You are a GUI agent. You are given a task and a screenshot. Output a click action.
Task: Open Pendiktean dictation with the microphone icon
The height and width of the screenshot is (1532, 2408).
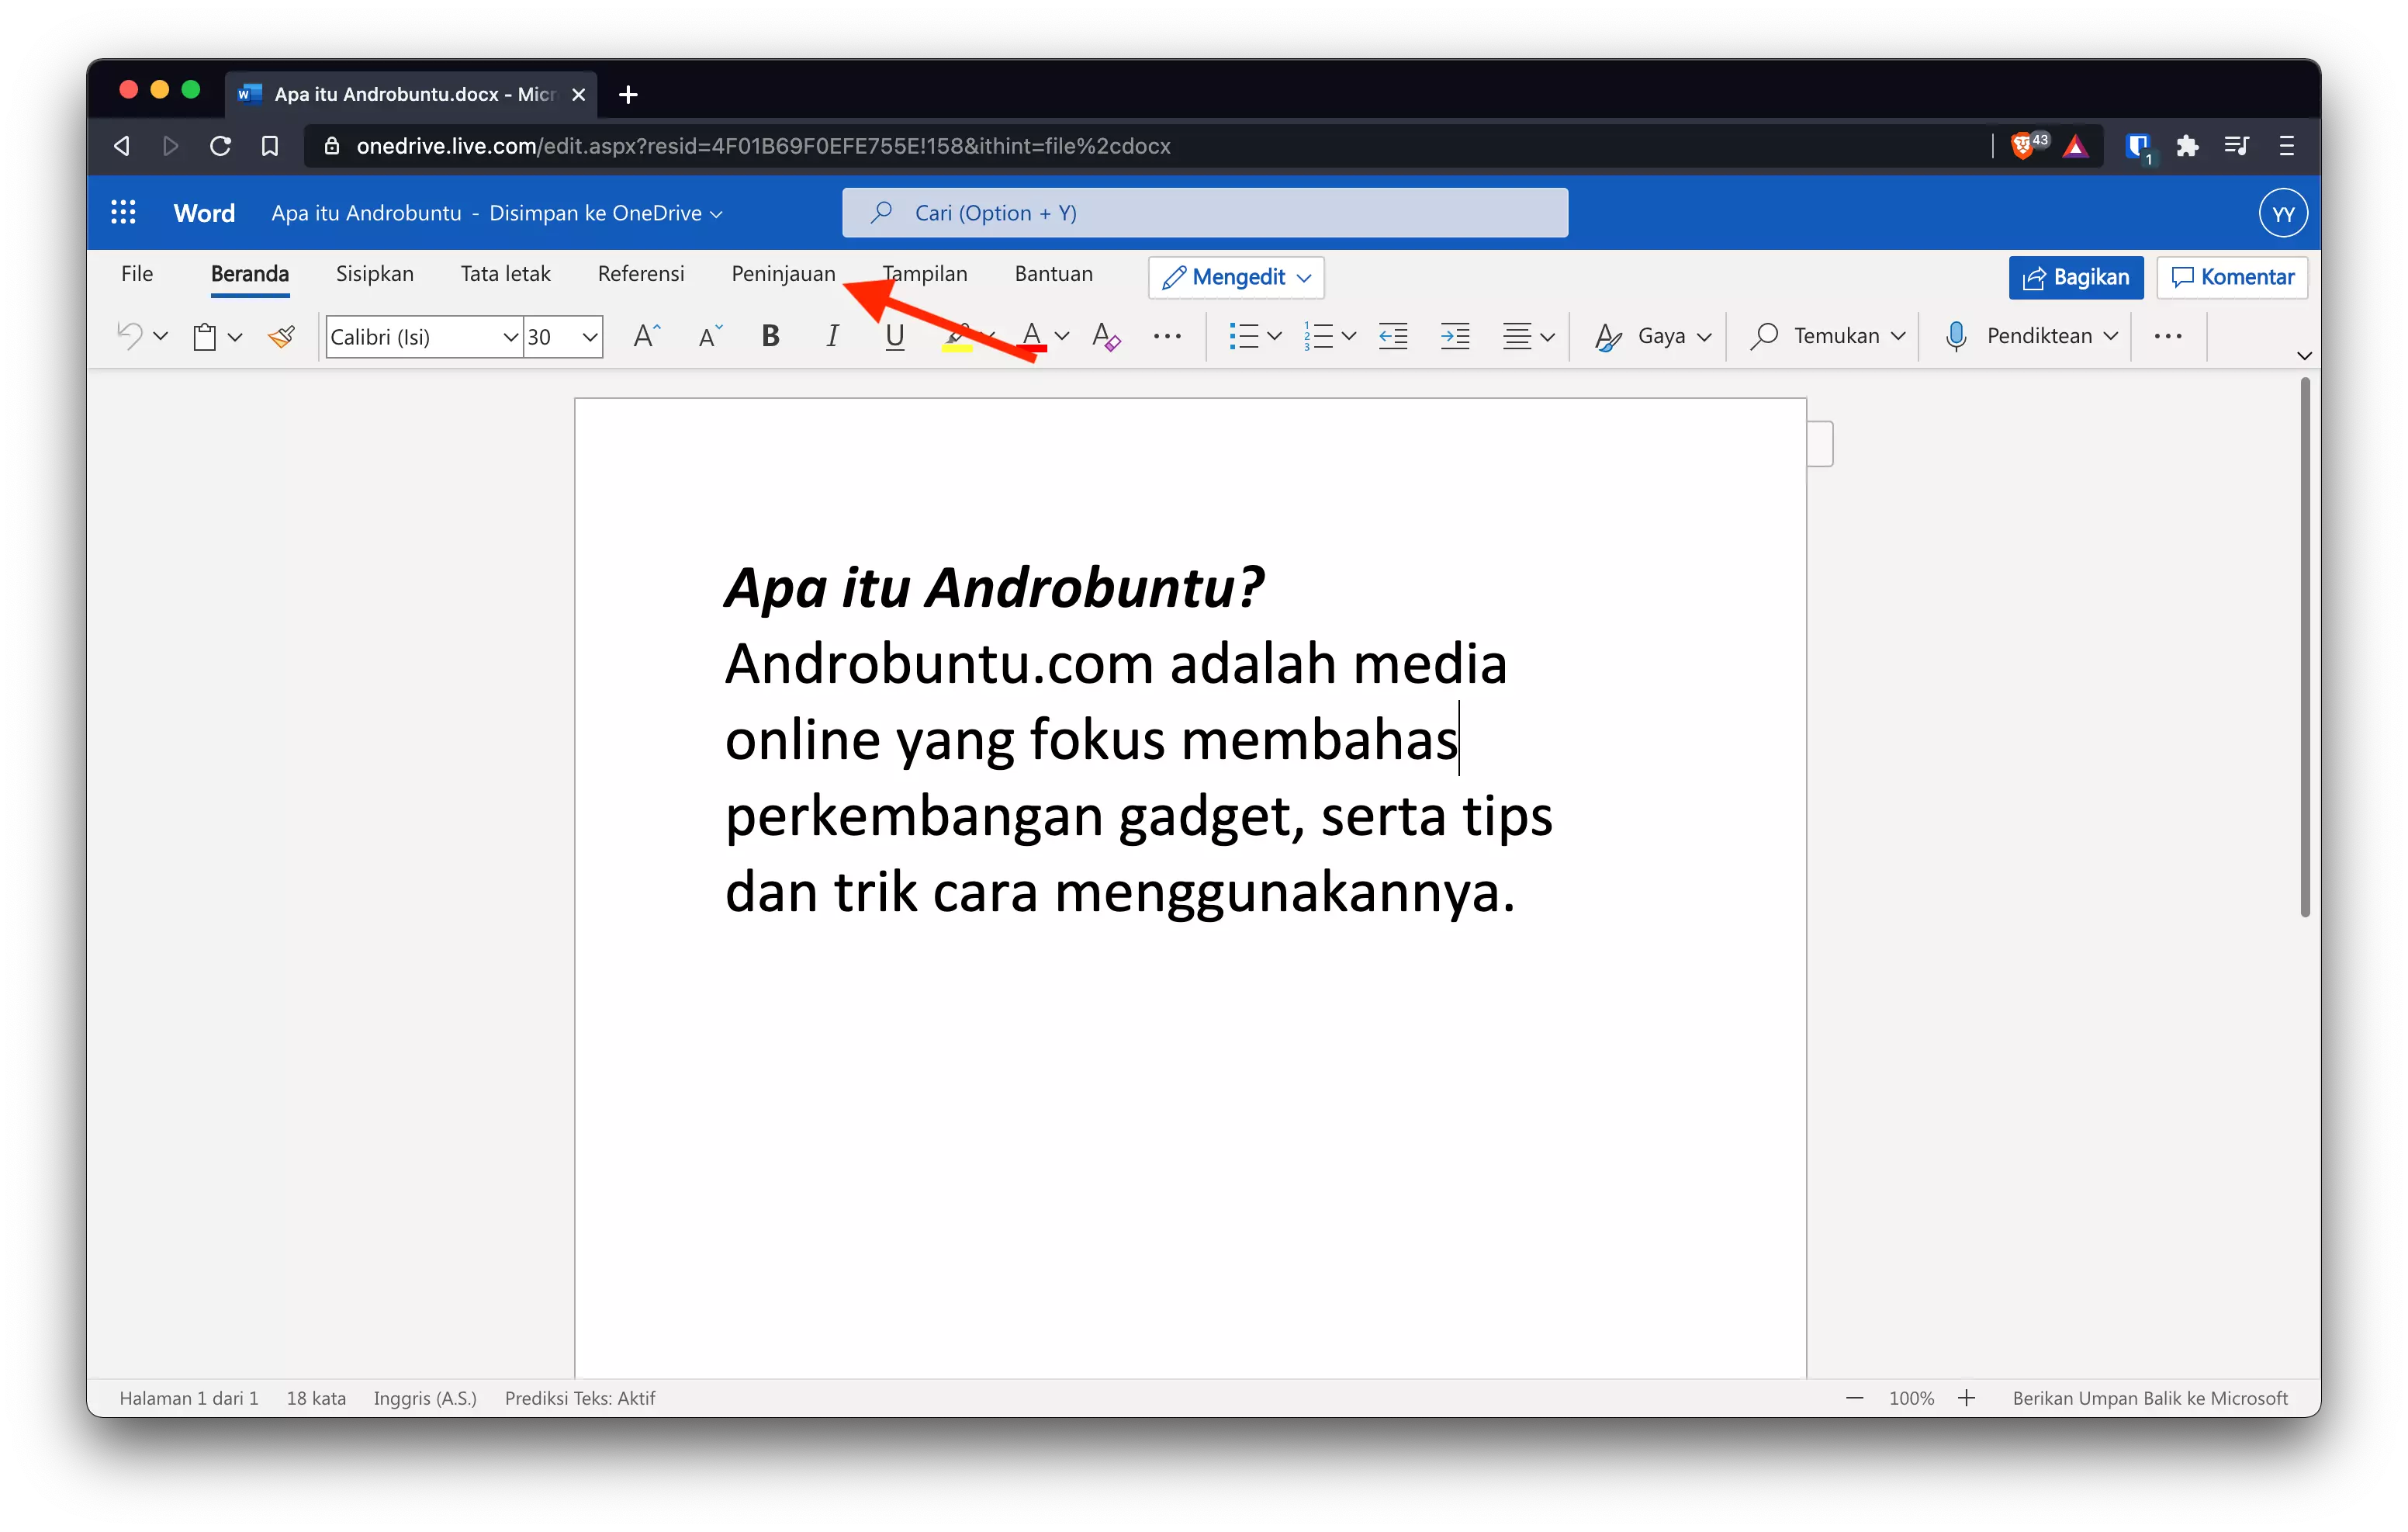click(1956, 336)
